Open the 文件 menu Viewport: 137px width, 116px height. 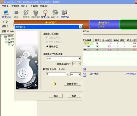pyautogui.click(x=6, y=6)
